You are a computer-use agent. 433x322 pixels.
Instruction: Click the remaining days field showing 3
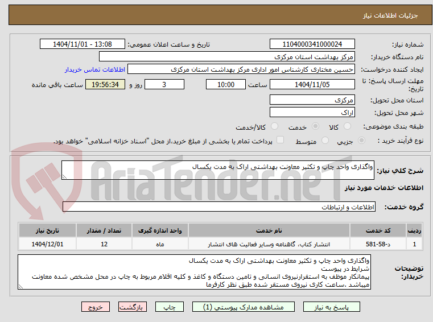(x=164, y=85)
